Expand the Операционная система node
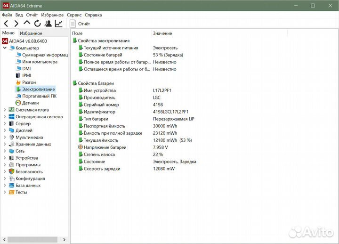Viewport: 339px width, 244px height. point(5,117)
